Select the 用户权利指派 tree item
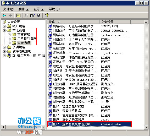Viewport: 150px width, 136px height. tap(27, 39)
